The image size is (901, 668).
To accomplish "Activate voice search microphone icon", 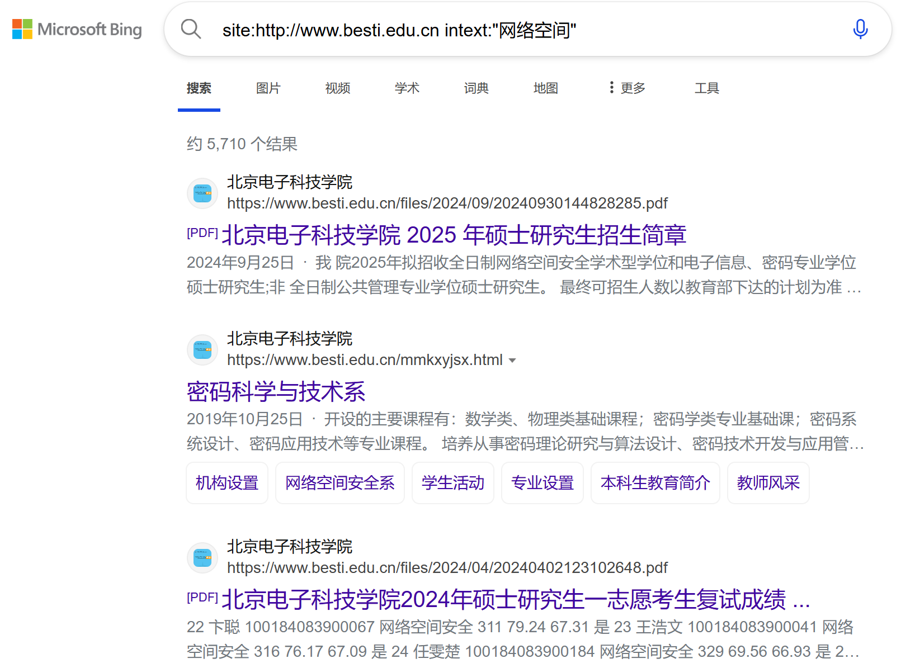I will [860, 29].
